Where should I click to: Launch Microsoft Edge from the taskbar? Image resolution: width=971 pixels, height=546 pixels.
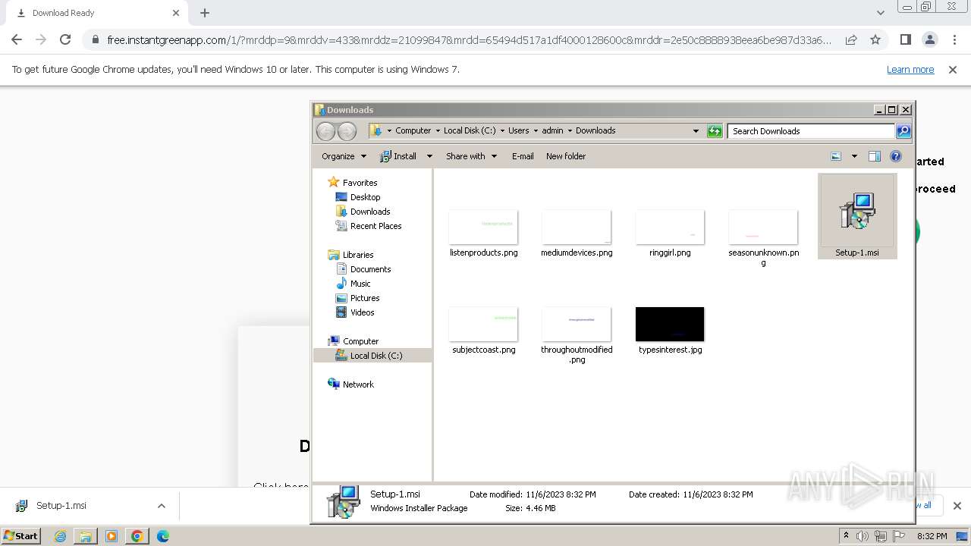(x=162, y=536)
